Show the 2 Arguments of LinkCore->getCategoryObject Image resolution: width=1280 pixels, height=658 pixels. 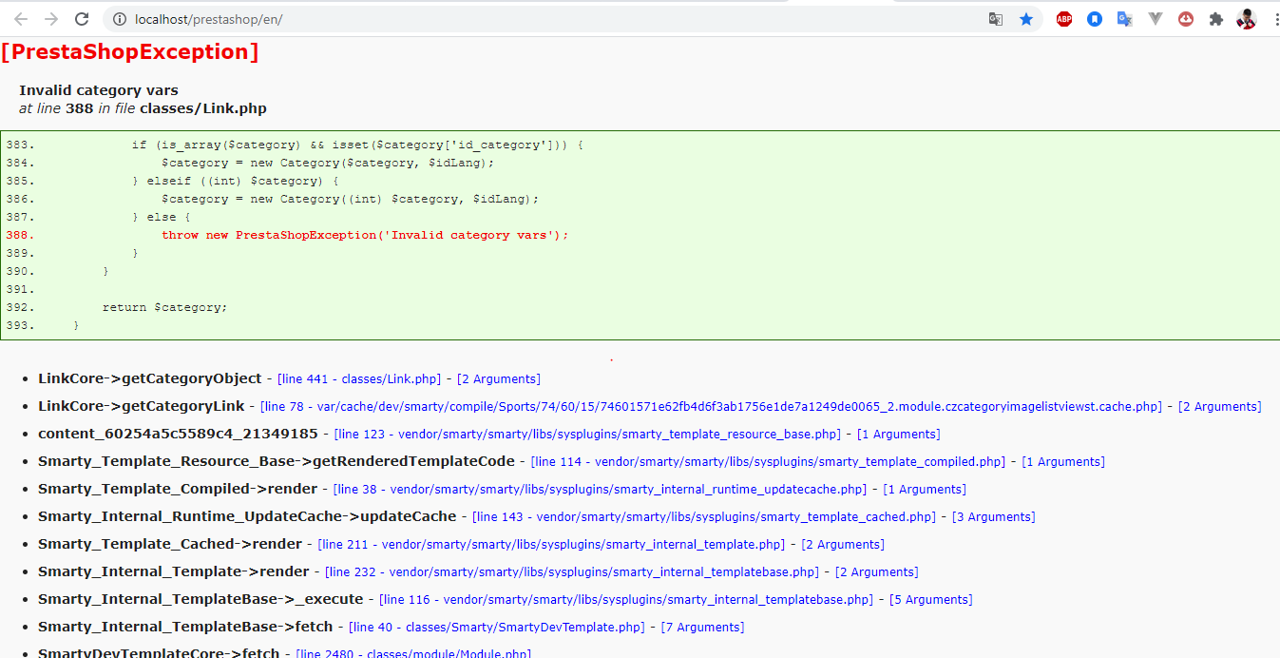pos(499,379)
